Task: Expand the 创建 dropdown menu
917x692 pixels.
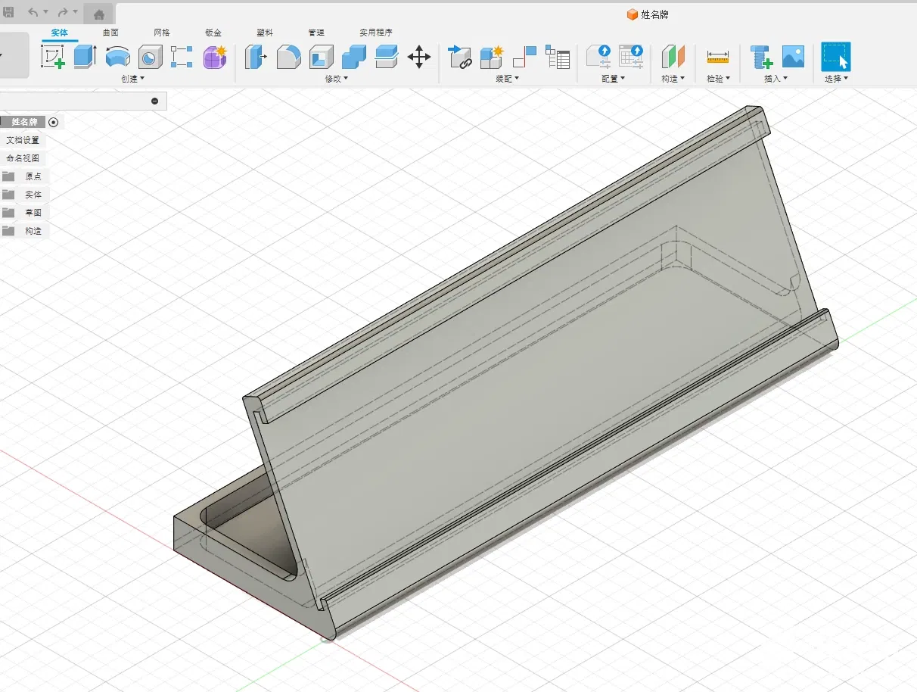Action: coord(132,79)
